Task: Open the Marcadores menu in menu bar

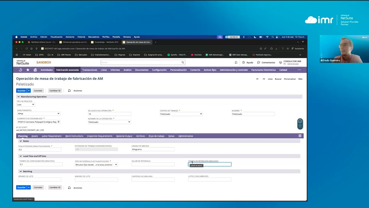Action: tap(94, 37)
